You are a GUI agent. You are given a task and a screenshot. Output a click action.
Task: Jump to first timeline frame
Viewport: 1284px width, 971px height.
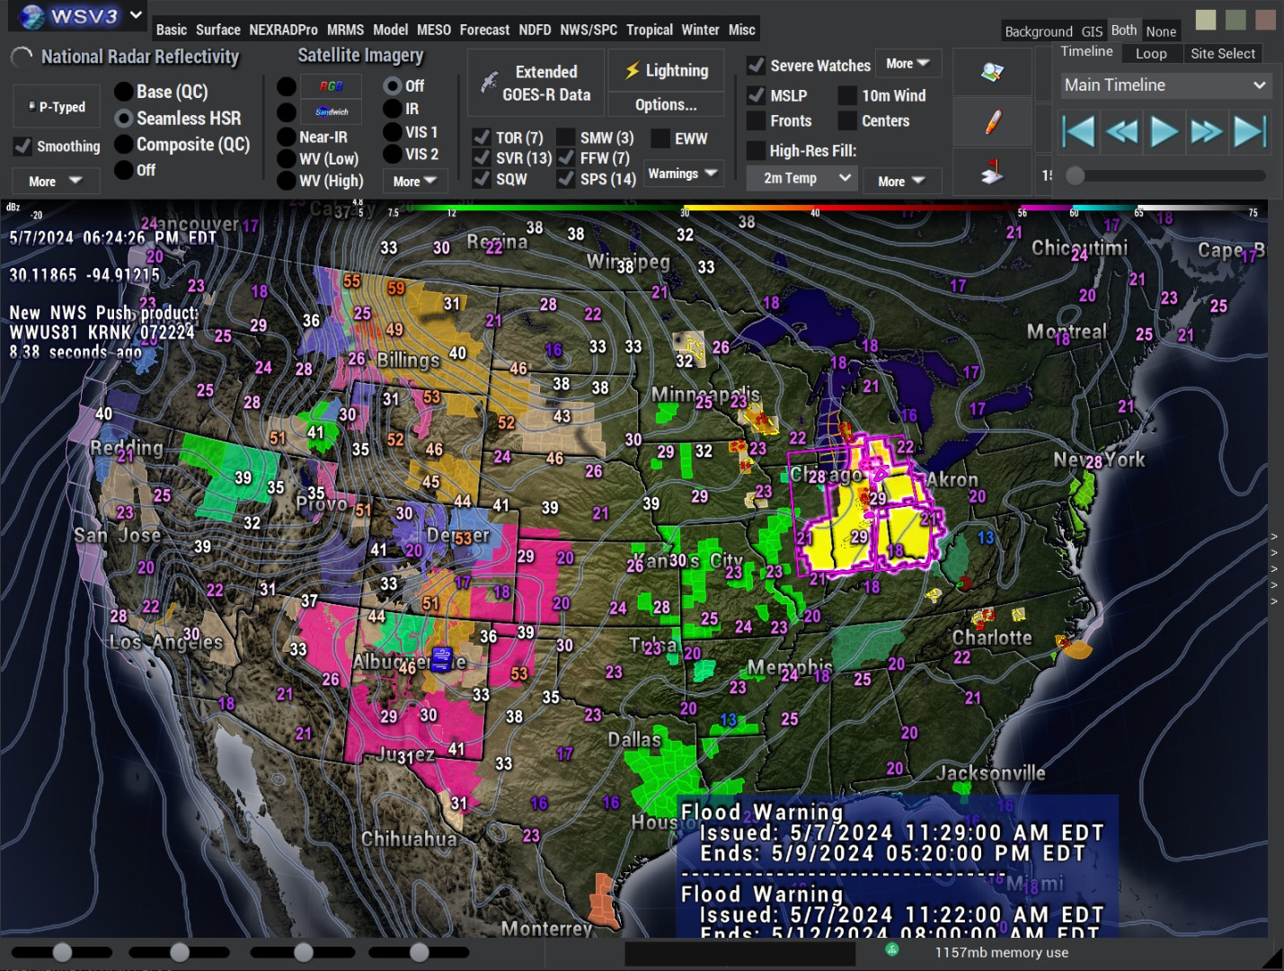(x=1078, y=132)
